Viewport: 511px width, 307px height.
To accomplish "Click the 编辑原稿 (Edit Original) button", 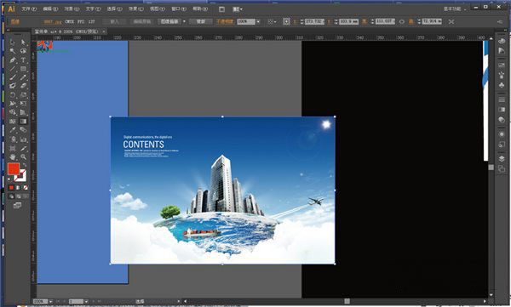I will (x=142, y=21).
